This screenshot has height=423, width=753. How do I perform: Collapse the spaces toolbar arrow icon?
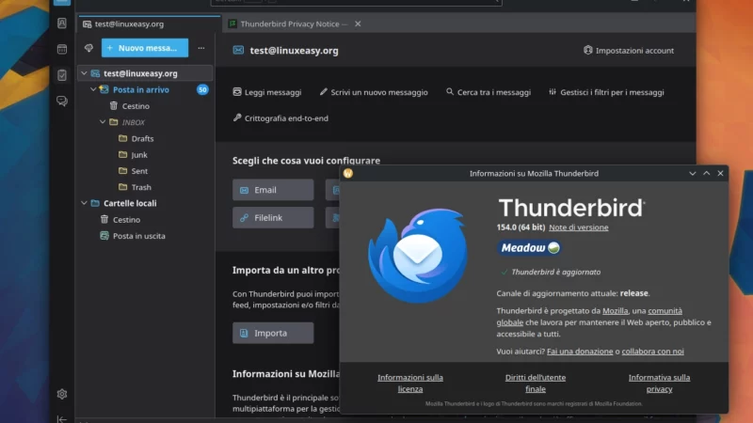click(62, 419)
